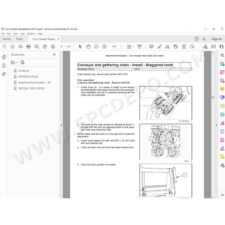Screen dimensions: 225x225
Task: Collapse the left navigation pane arrow
Action: click(x=61, y=125)
